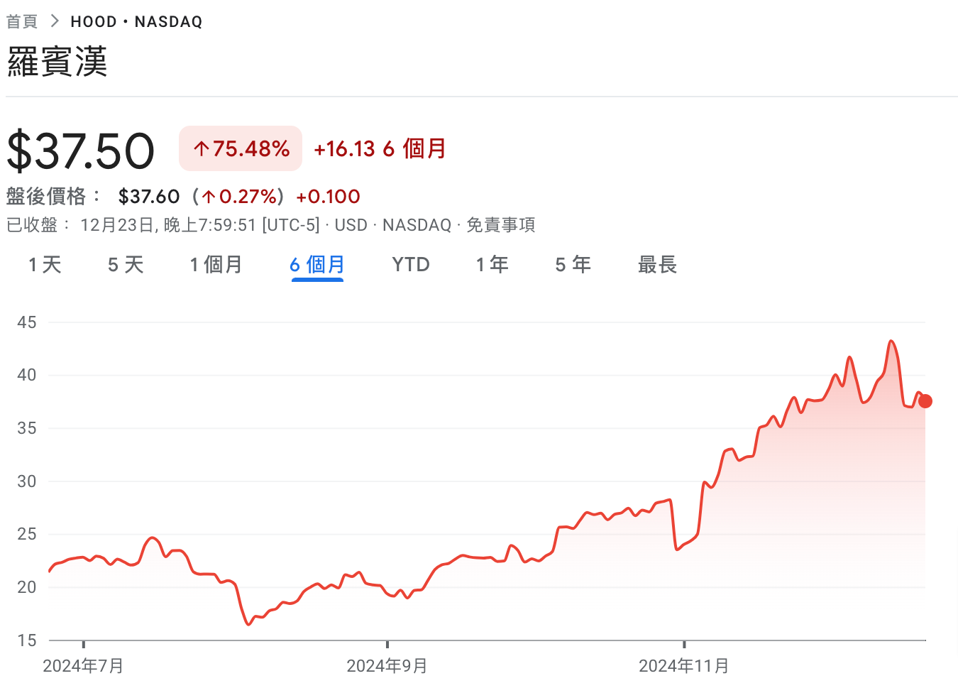Click the up arrow in the 75.48% badge
The height and width of the screenshot is (693, 958).
(x=201, y=149)
